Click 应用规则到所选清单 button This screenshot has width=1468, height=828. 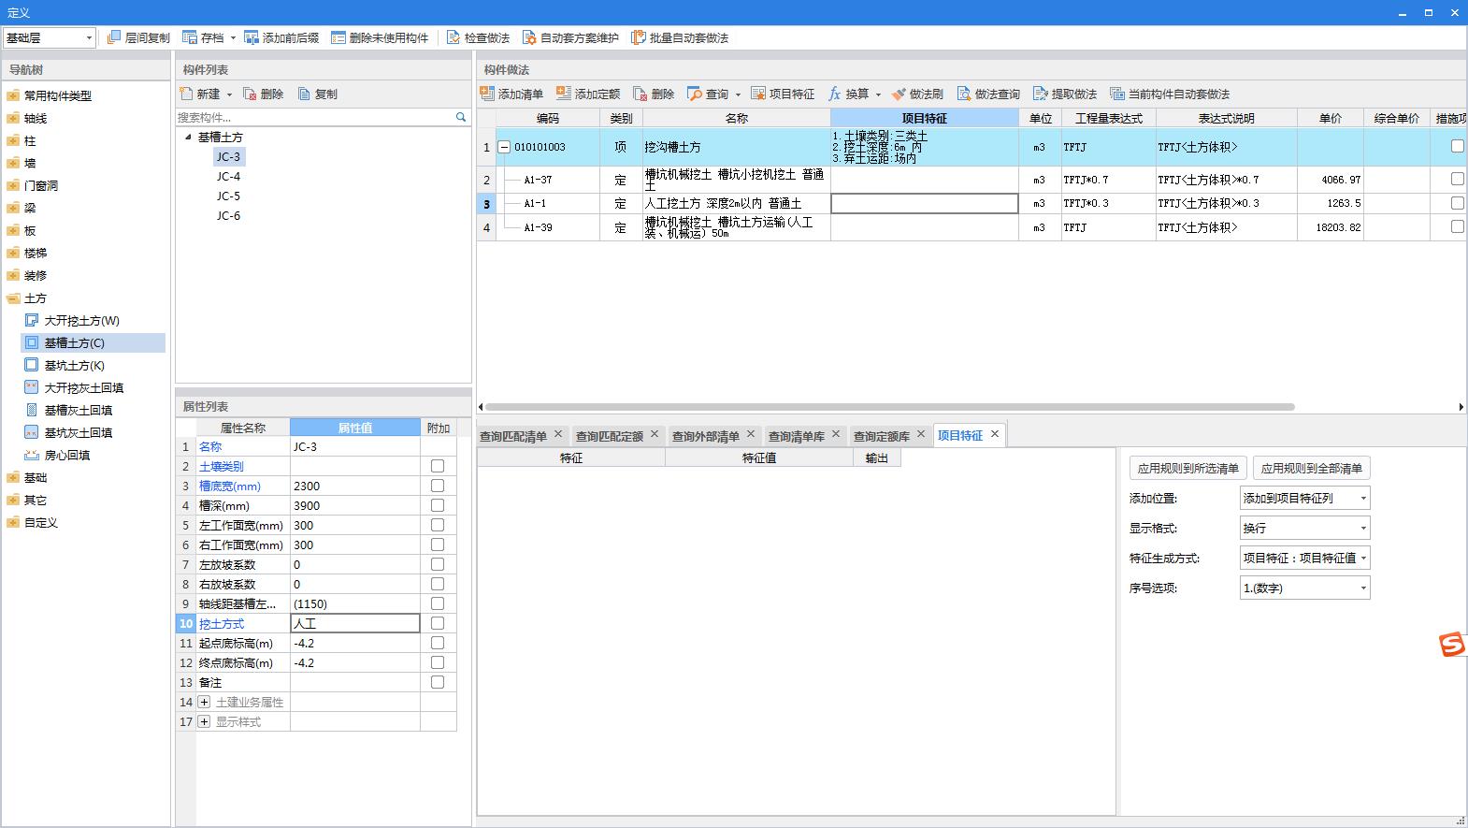1187,468
